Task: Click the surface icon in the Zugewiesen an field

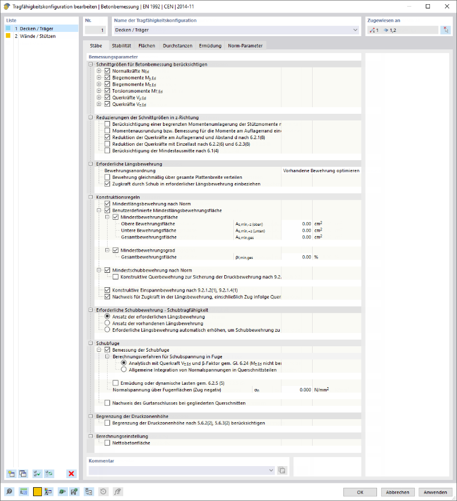Action: [x=386, y=30]
